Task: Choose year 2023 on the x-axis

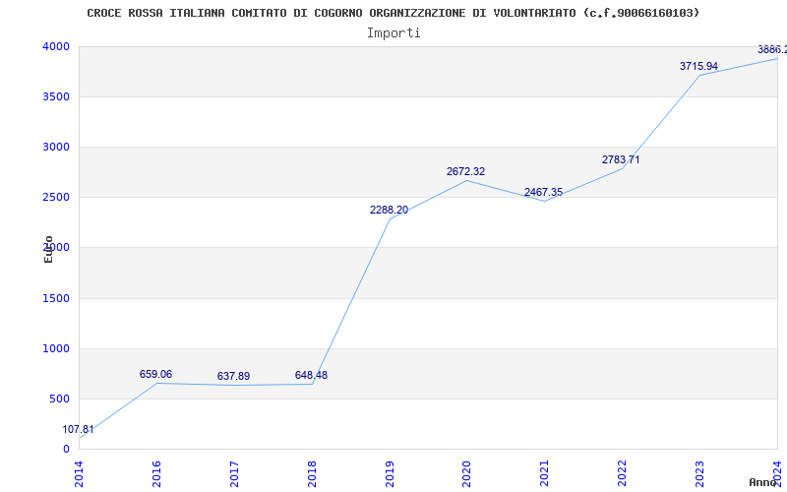Action: click(699, 471)
